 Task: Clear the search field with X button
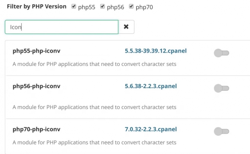coord(126,27)
